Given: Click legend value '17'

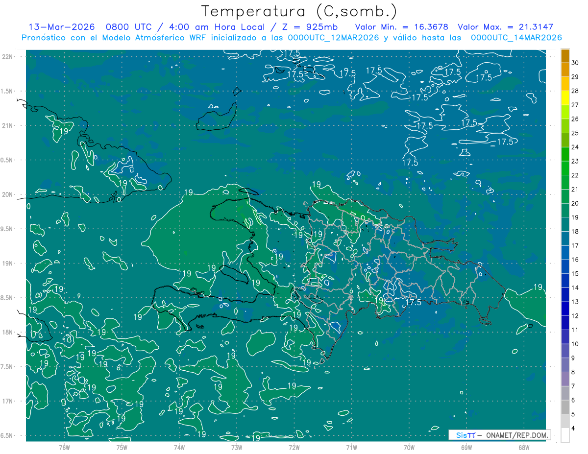Looking at the screenshot, I should click(x=575, y=245).
